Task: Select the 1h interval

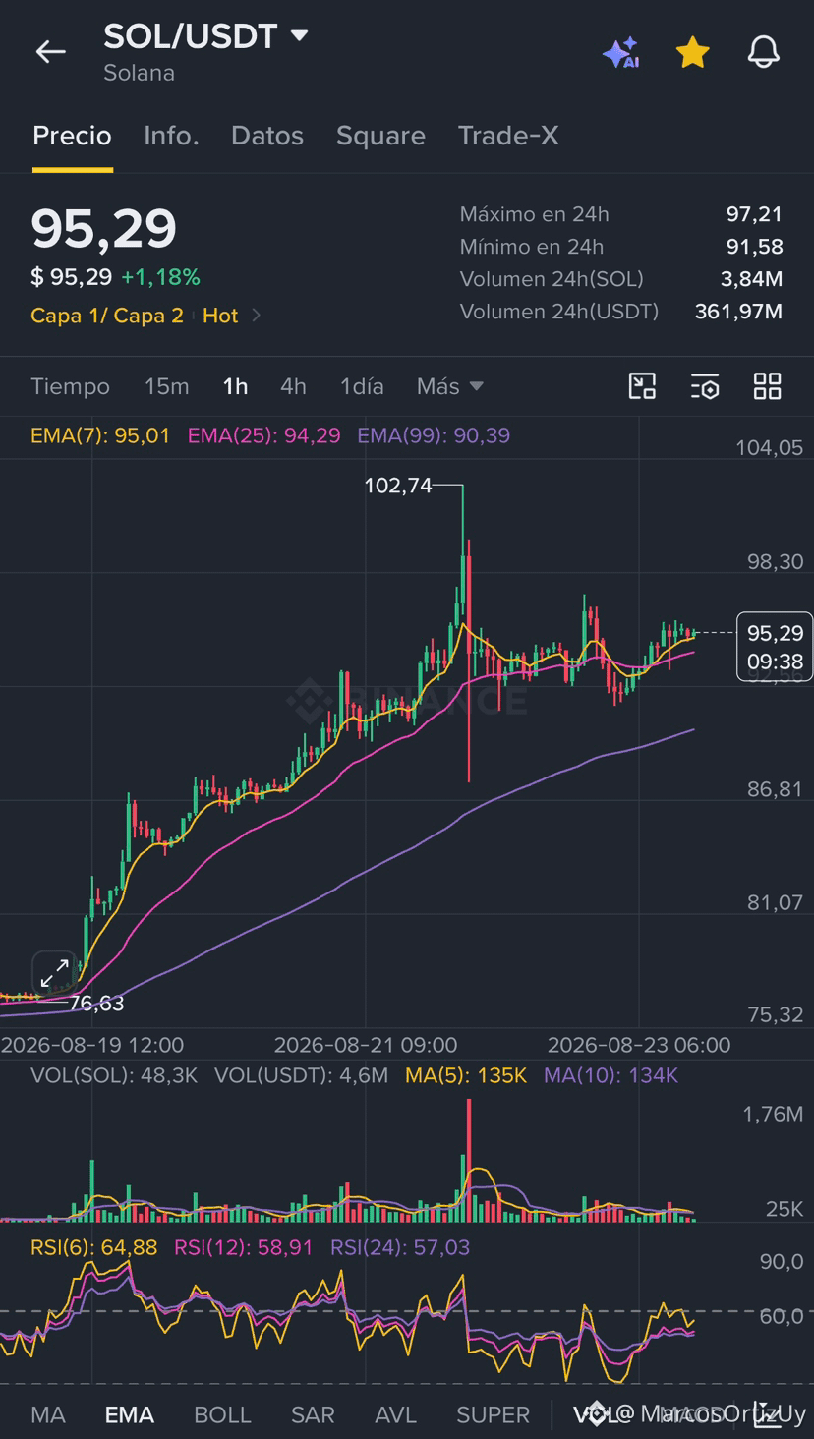Action: point(235,386)
